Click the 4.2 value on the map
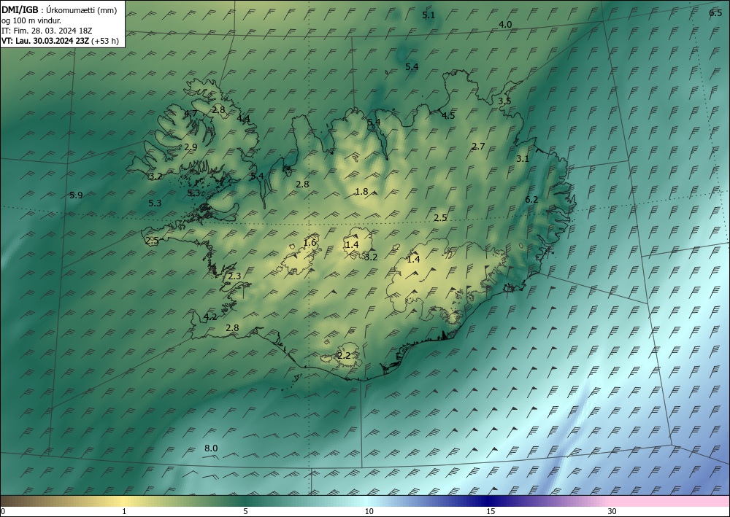Image resolution: width=730 pixels, height=517 pixels. (210, 317)
